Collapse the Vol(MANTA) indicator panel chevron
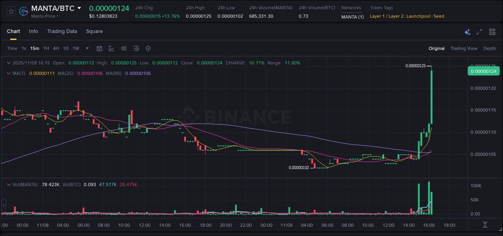Screen dimensions: 503x236 click(x=9, y=184)
